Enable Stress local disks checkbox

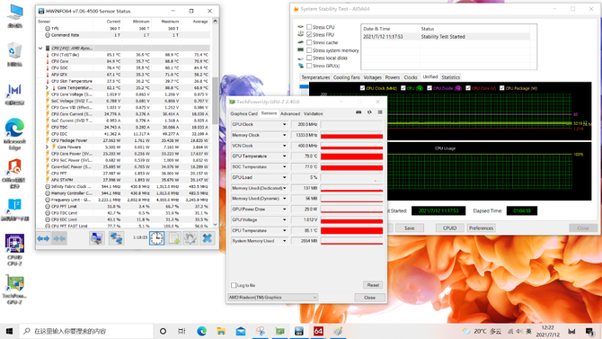309,58
